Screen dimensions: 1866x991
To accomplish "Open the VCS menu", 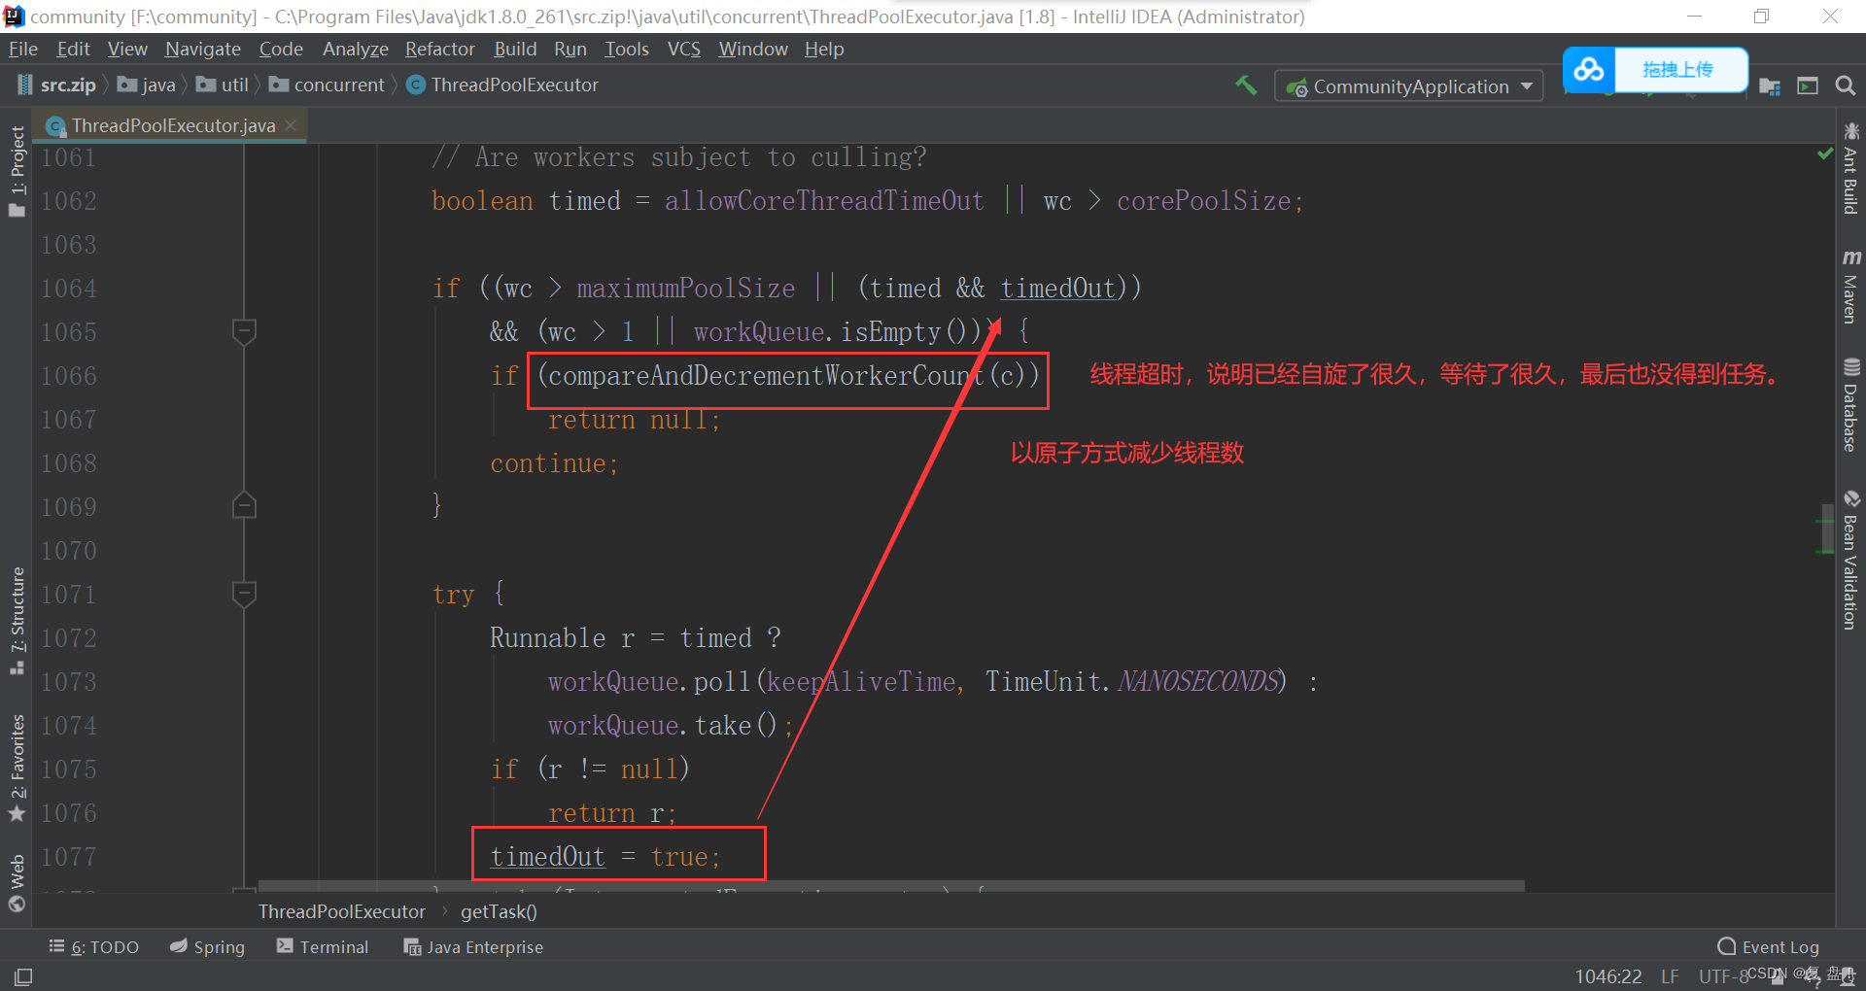I will [x=684, y=49].
